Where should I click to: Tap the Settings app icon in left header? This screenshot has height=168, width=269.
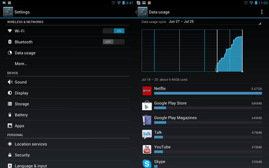8,12
